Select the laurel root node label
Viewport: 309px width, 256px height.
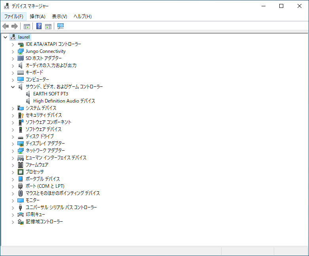pos(24,37)
